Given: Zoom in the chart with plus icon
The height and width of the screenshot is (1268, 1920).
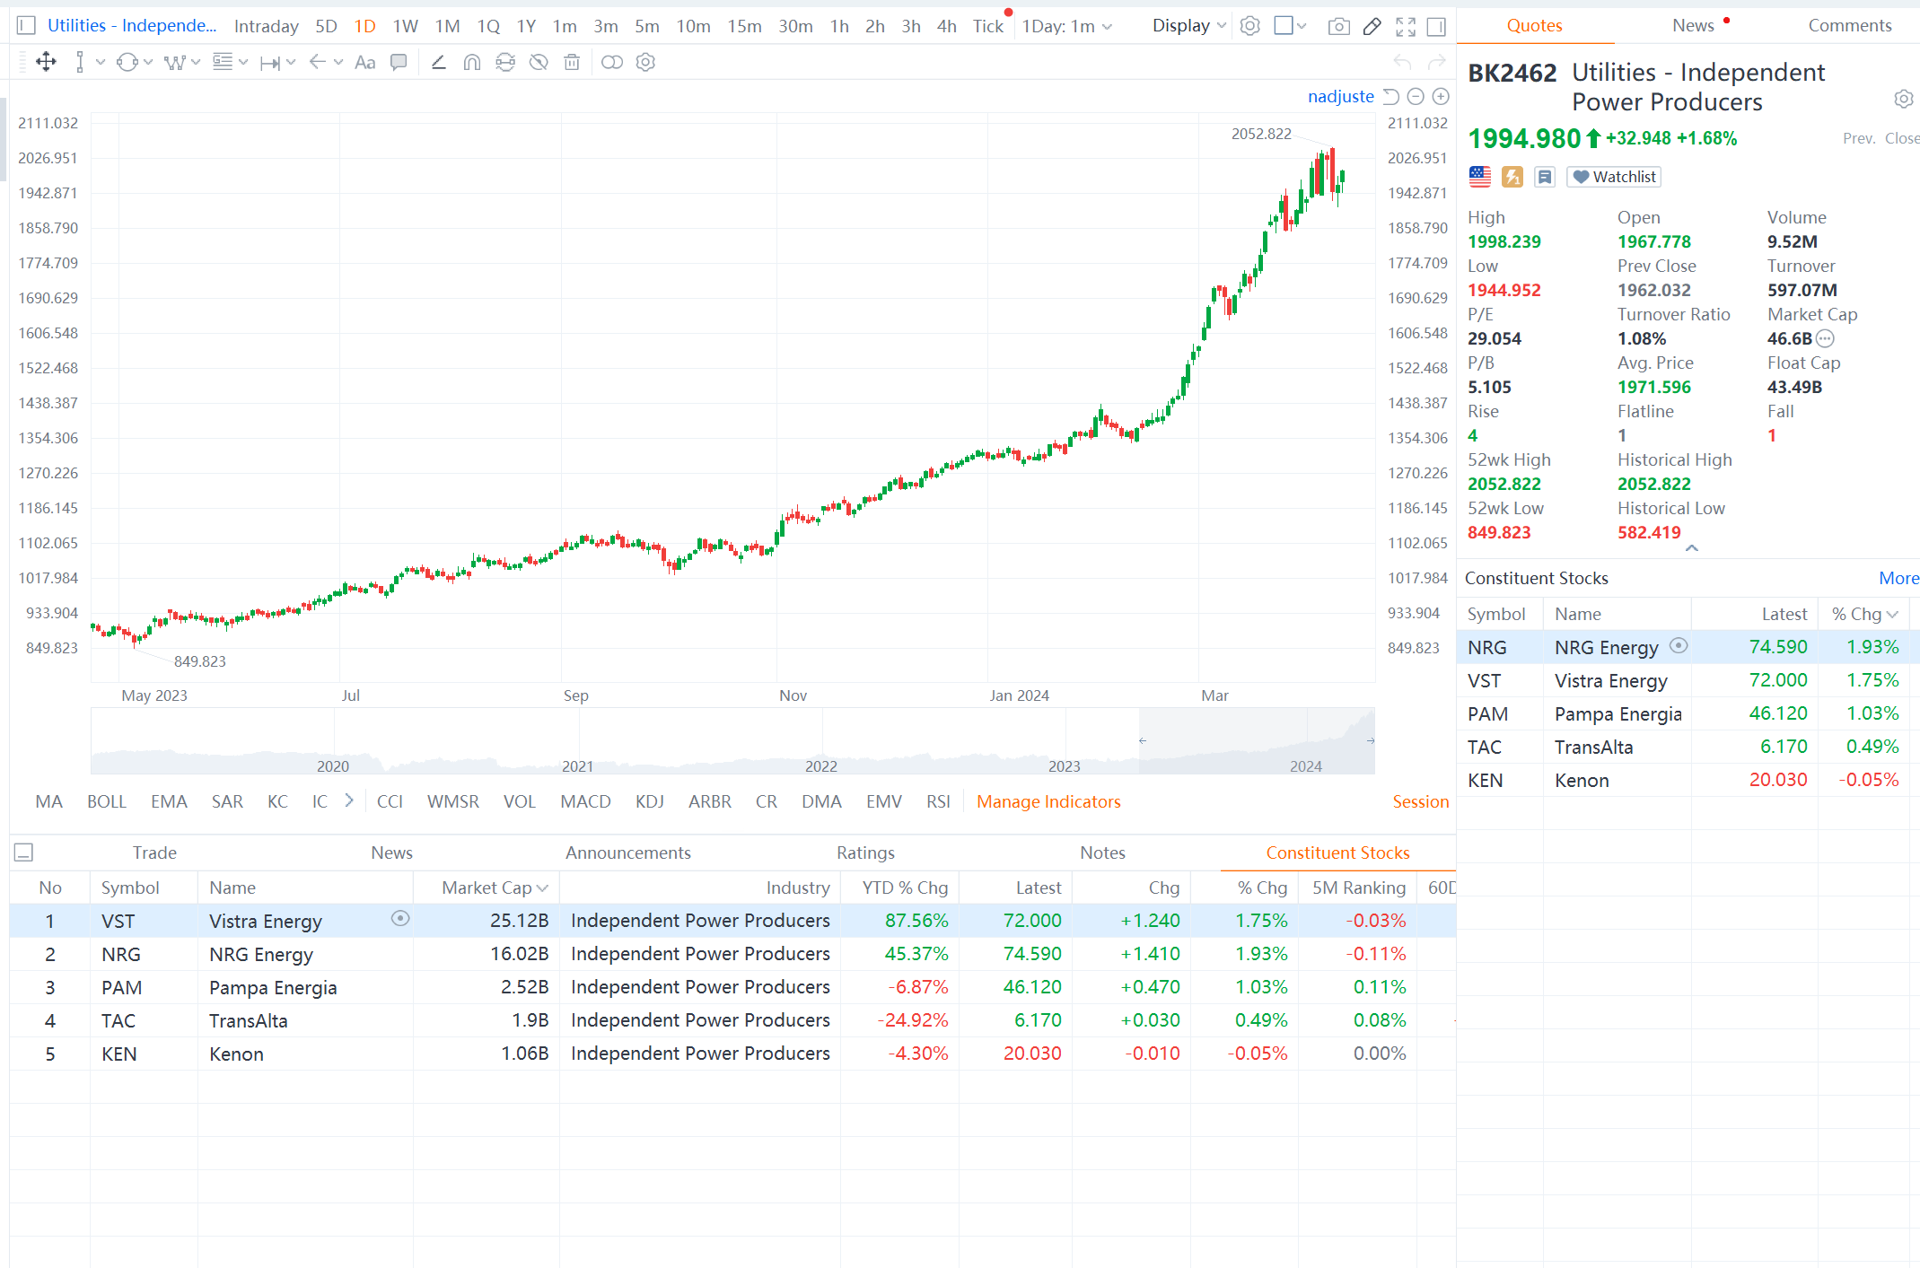Looking at the screenshot, I should click(1441, 96).
